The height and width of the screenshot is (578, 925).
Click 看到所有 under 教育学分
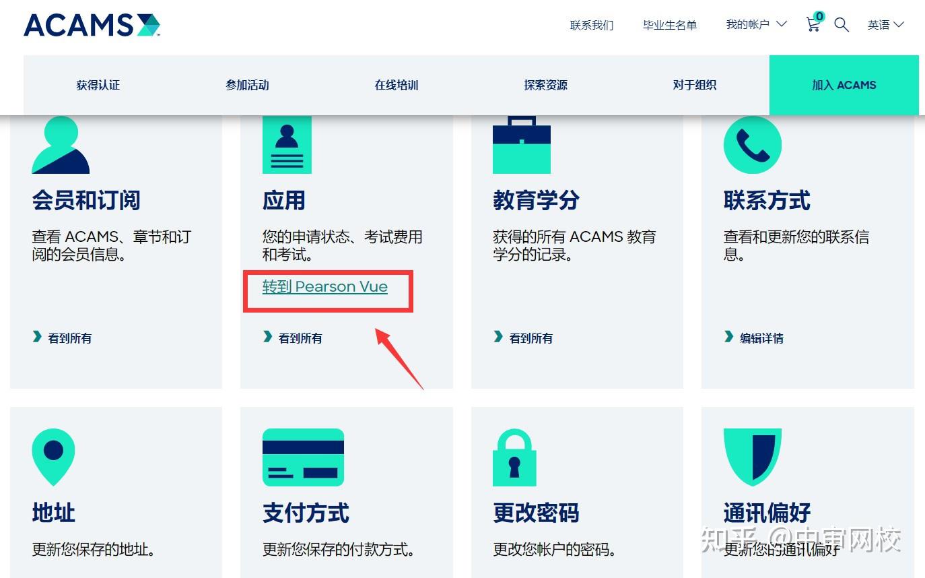pos(523,338)
